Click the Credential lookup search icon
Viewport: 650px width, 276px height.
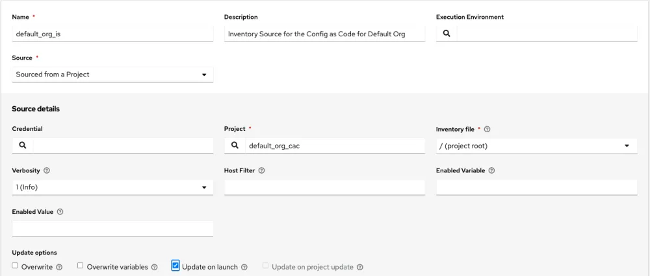pyautogui.click(x=23, y=146)
